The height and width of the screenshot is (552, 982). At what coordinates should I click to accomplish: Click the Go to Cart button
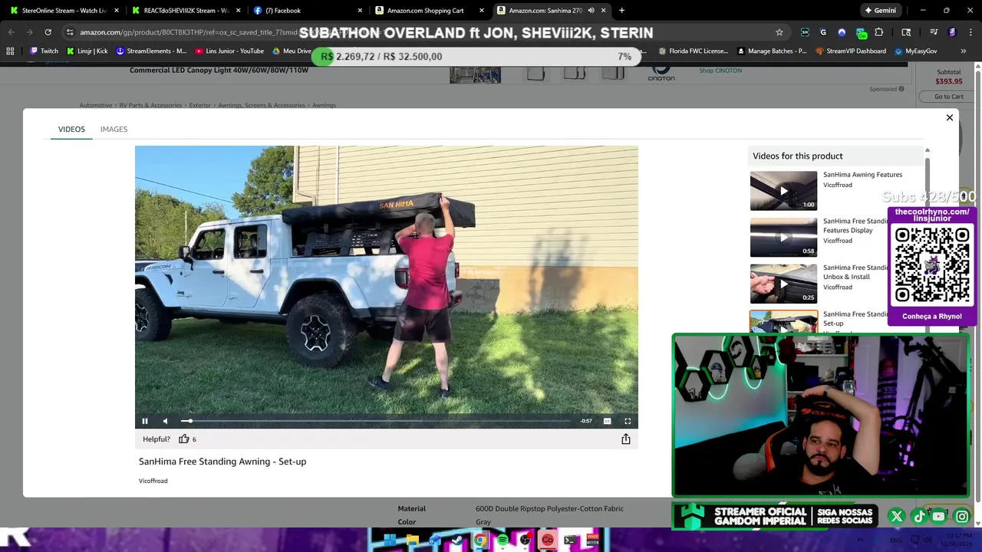pos(949,97)
